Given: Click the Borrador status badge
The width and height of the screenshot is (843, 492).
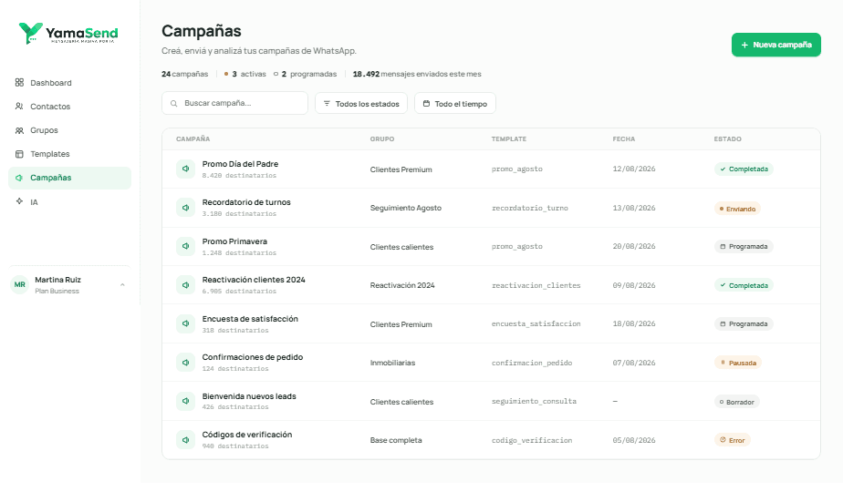Looking at the screenshot, I should click(x=736, y=402).
